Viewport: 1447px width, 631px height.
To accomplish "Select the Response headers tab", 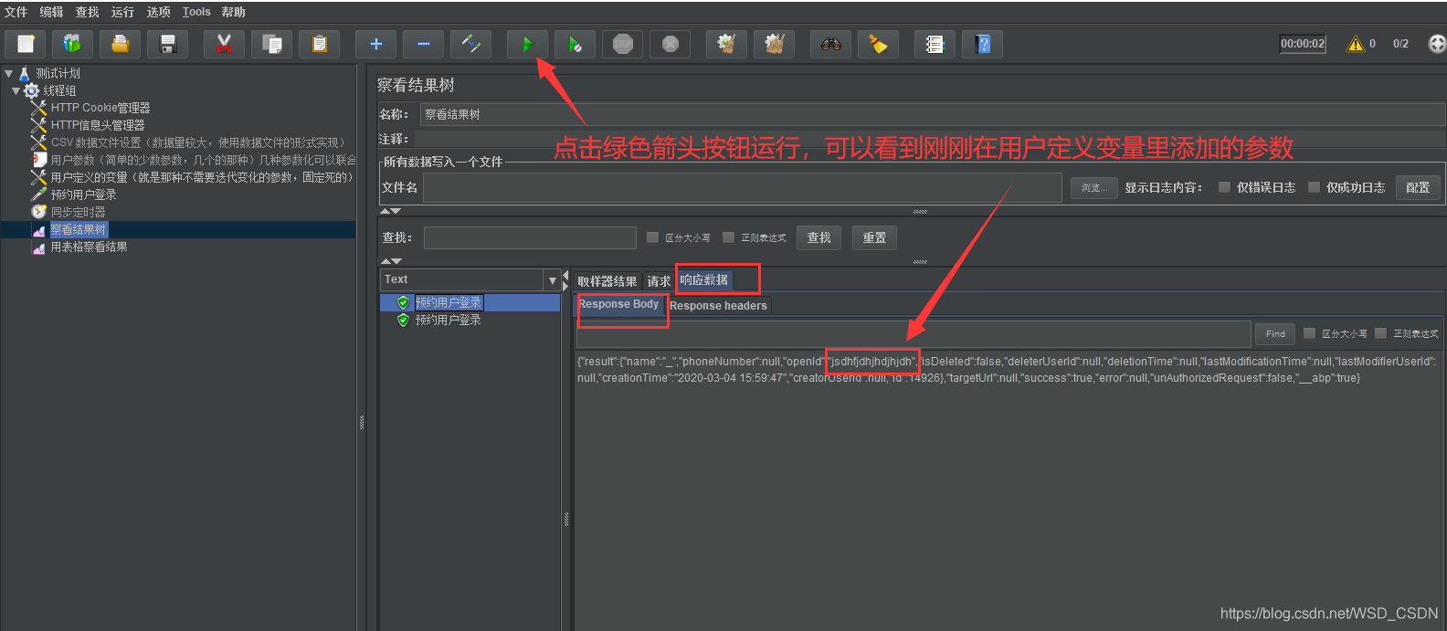I will 718,306.
